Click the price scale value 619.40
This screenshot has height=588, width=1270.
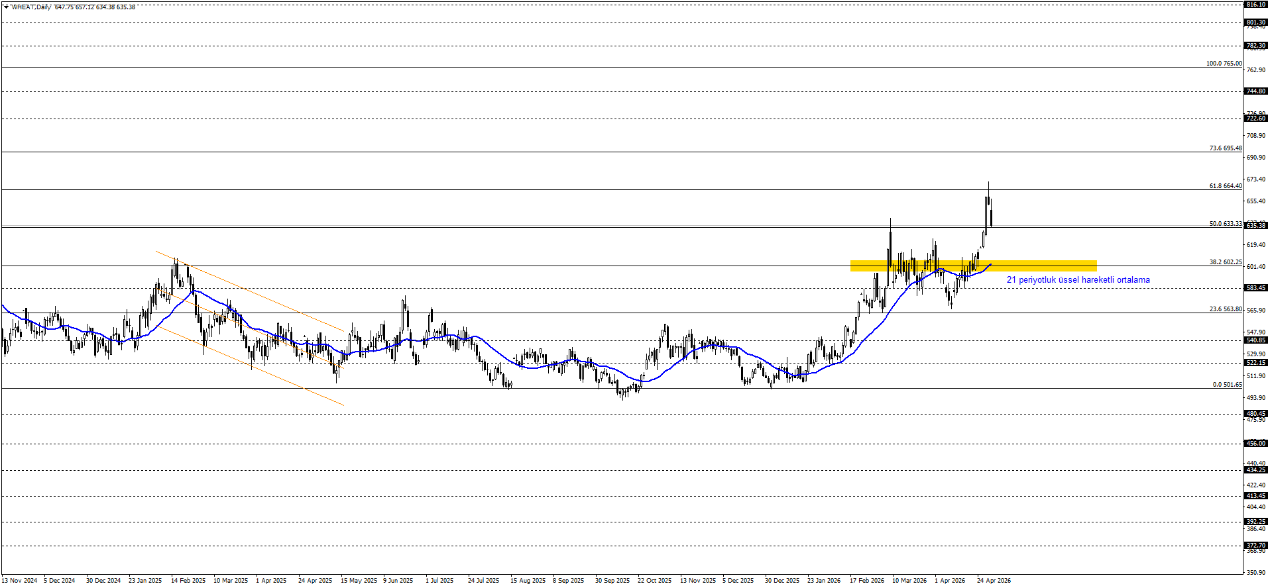[1256, 245]
